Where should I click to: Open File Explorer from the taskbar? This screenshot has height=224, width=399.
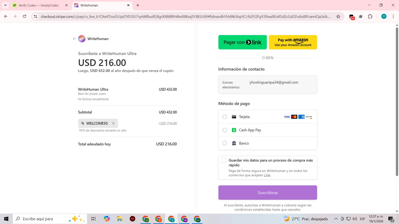pos(120,219)
